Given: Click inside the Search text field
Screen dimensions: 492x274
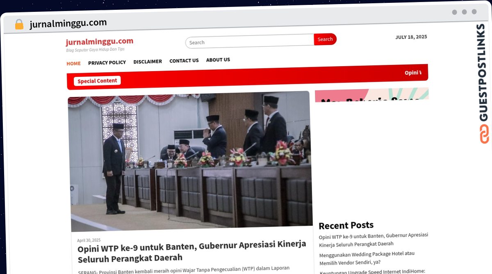Looking at the screenshot, I should tap(250, 42).
